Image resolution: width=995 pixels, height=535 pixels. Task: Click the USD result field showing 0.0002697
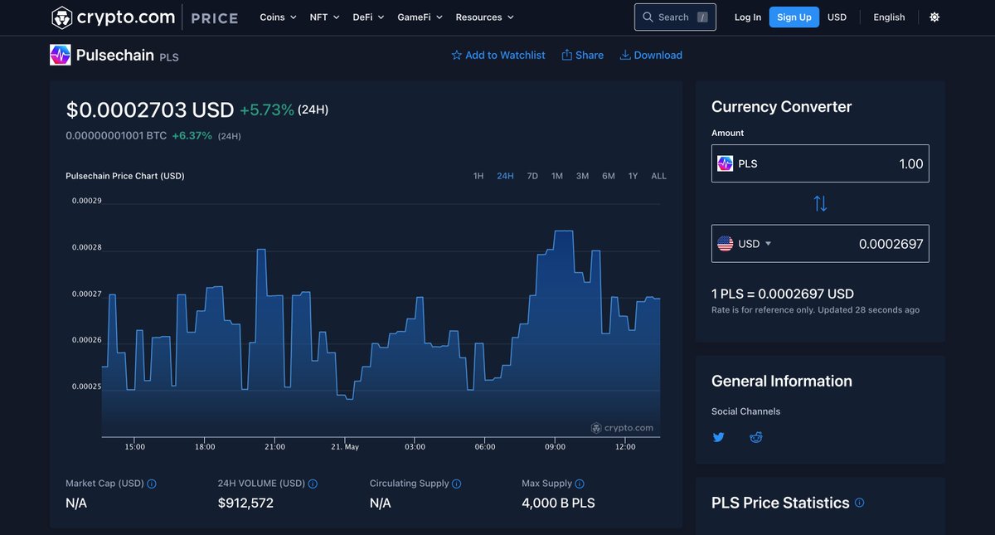point(820,244)
